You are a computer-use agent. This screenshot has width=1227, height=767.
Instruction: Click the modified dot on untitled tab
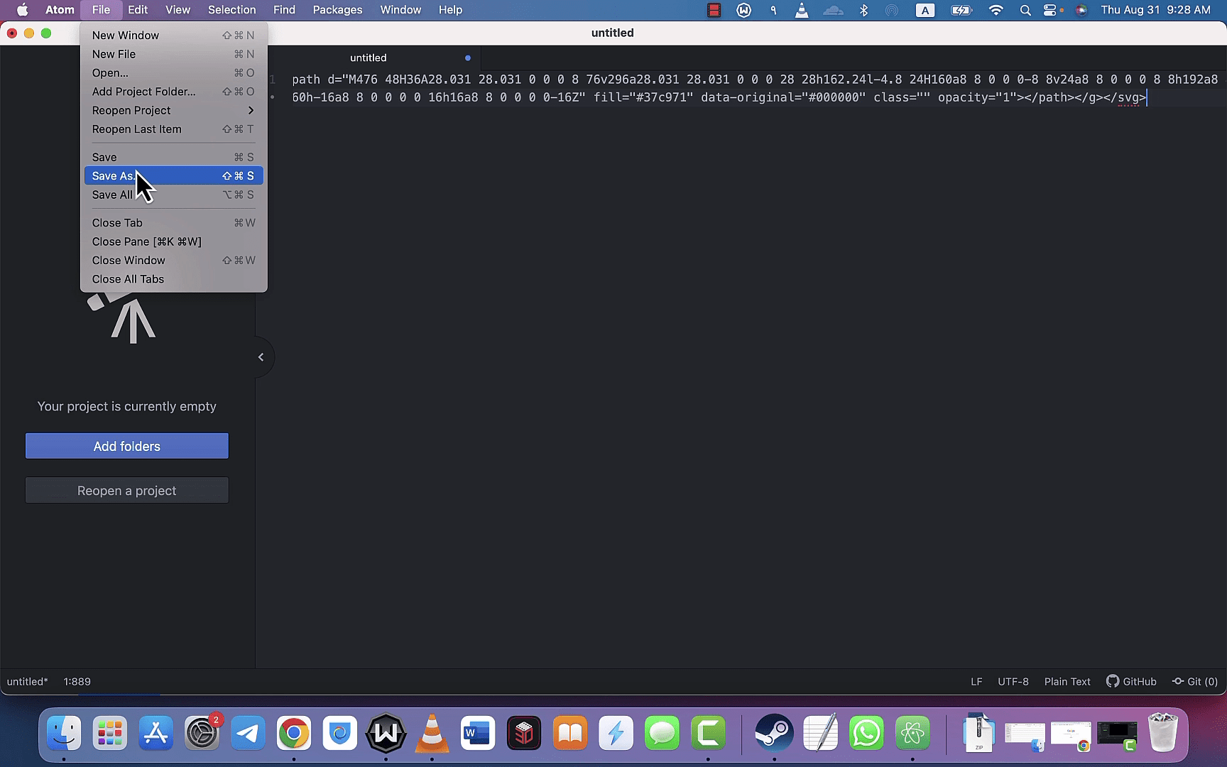(468, 58)
